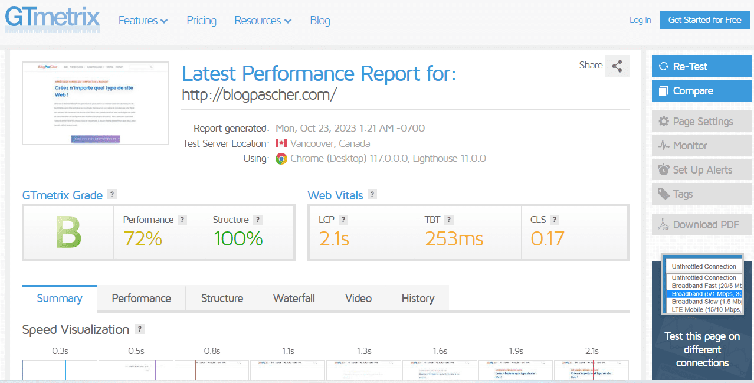The height and width of the screenshot is (383, 754).
Task: Click Set Up Alerts button
Action: (x=702, y=170)
